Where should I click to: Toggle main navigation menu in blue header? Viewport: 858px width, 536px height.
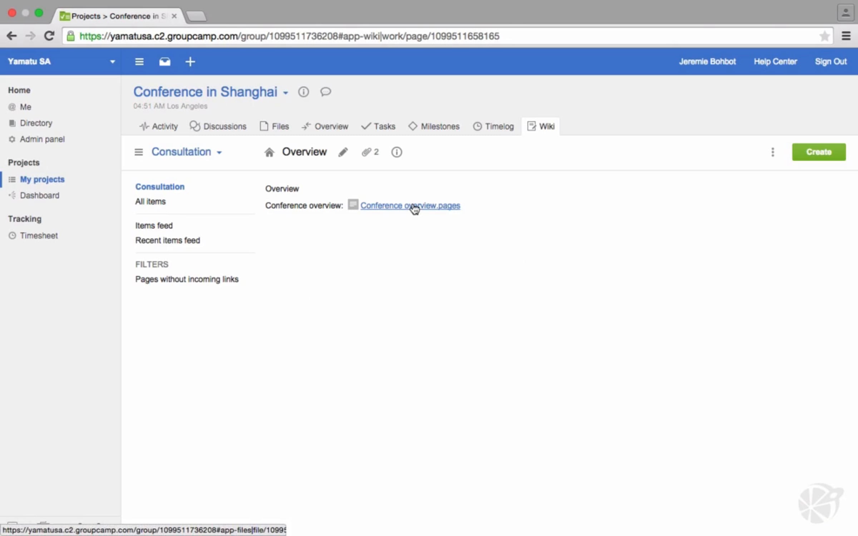[x=139, y=62]
